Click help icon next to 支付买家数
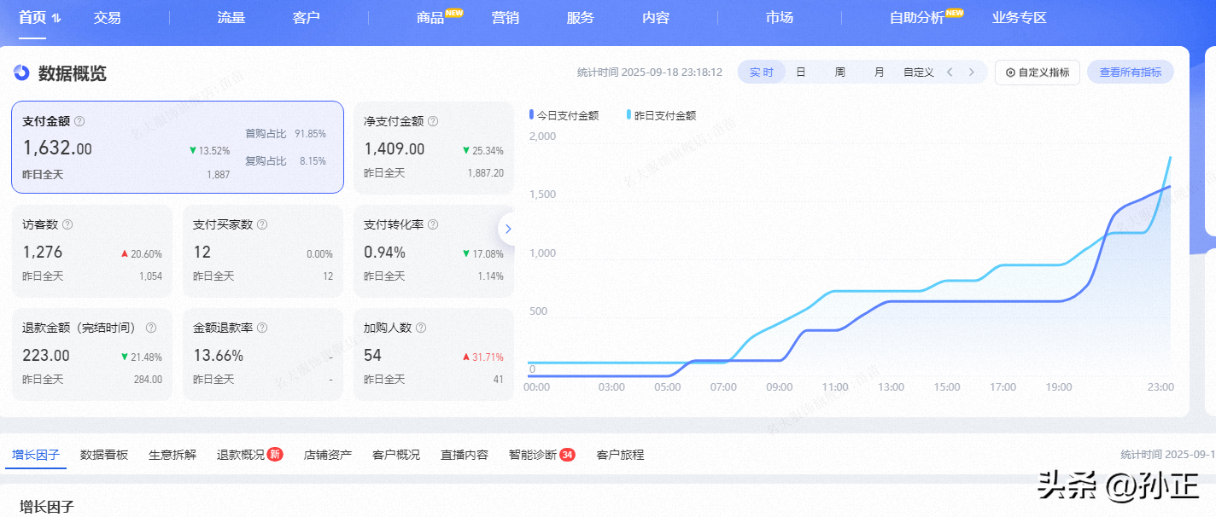Screen dimensions: 1216x517 point(262,224)
